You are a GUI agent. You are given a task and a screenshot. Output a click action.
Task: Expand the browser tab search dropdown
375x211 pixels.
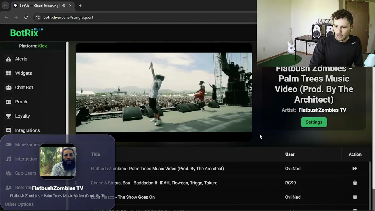point(5,6)
